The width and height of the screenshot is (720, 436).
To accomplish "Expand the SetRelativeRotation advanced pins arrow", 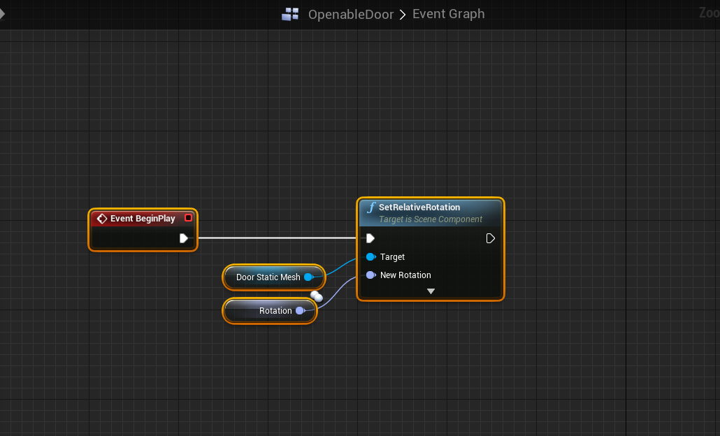I will point(431,291).
